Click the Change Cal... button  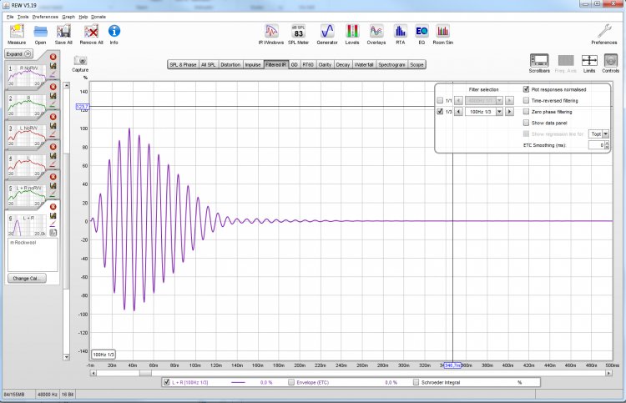[x=28, y=278]
